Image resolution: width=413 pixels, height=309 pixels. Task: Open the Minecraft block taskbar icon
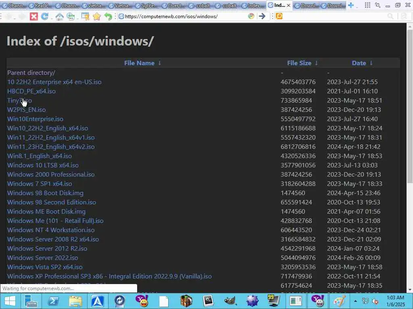186,301
